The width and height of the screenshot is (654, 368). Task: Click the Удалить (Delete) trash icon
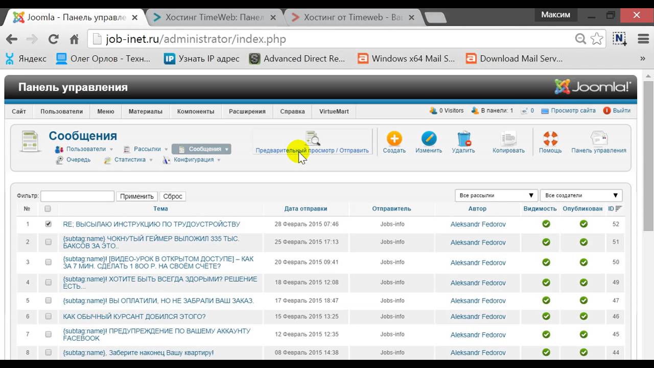pyautogui.click(x=463, y=139)
